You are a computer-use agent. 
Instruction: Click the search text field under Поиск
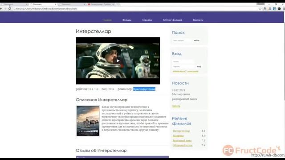pyautogui.click(x=182, y=40)
